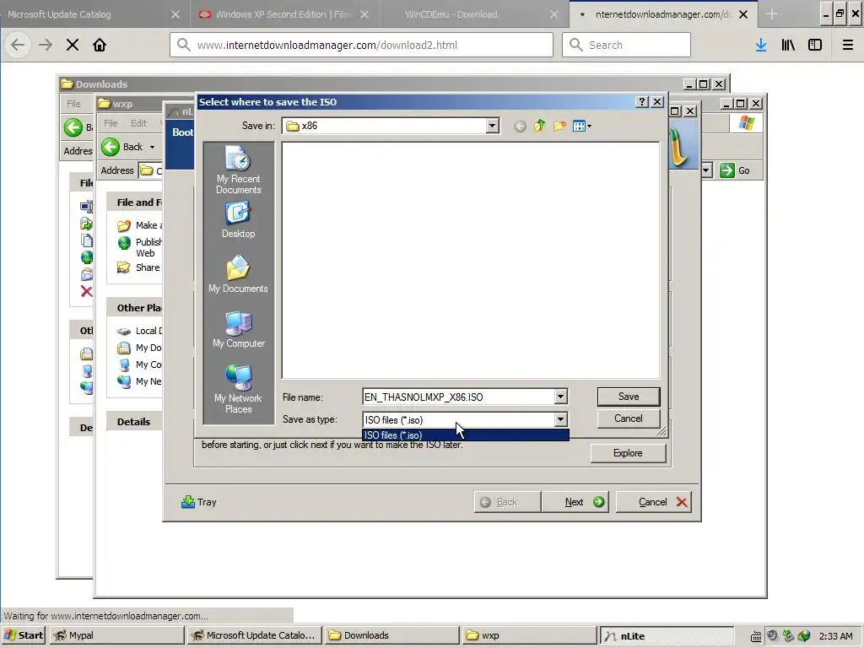864x648 pixels.
Task: Click the Go button in background window
Action: tap(735, 170)
